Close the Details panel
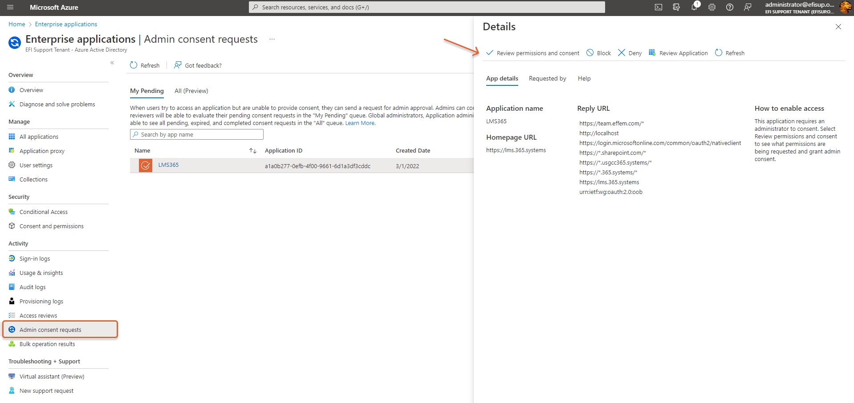The image size is (854, 403). pos(838,27)
